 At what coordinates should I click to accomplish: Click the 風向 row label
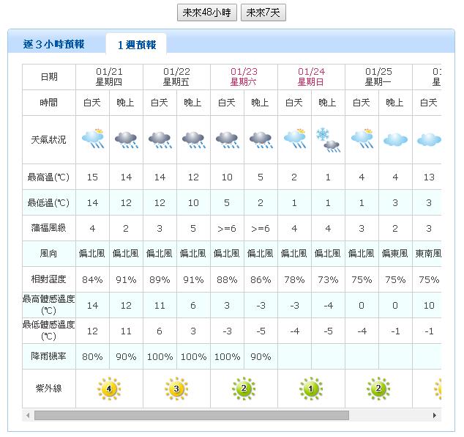pos(48,254)
